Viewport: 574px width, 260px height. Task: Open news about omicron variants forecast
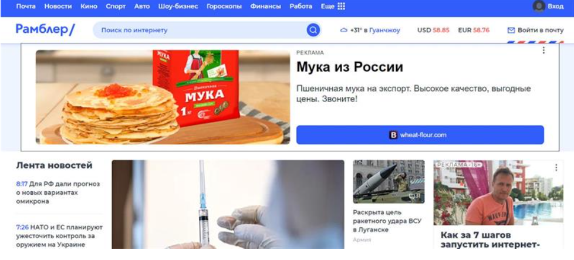(58, 193)
